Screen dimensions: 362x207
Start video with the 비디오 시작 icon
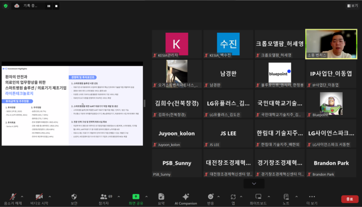point(39,196)
